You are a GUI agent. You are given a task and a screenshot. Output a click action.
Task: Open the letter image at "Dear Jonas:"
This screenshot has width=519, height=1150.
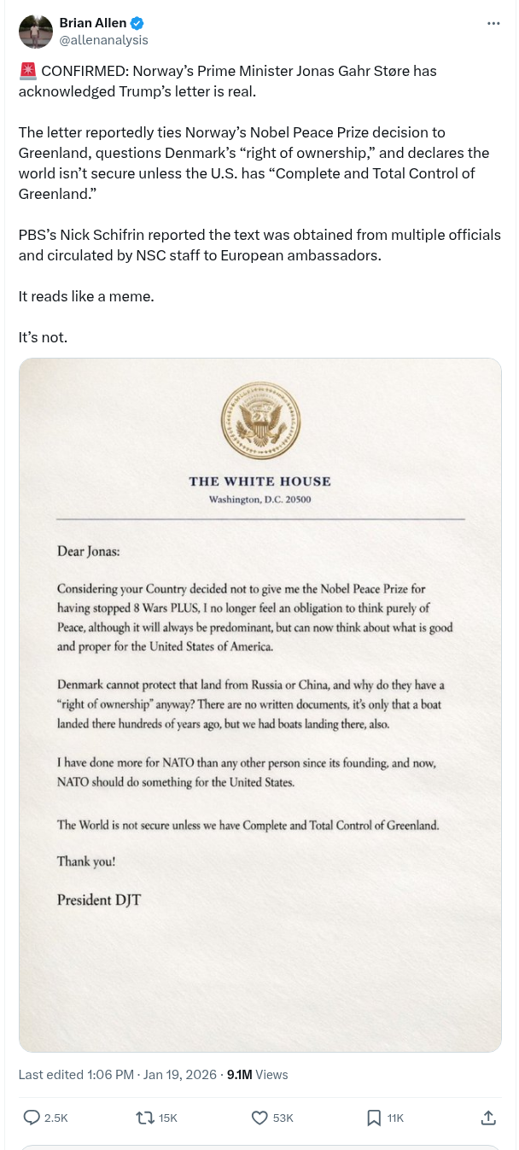click(89, 552)
